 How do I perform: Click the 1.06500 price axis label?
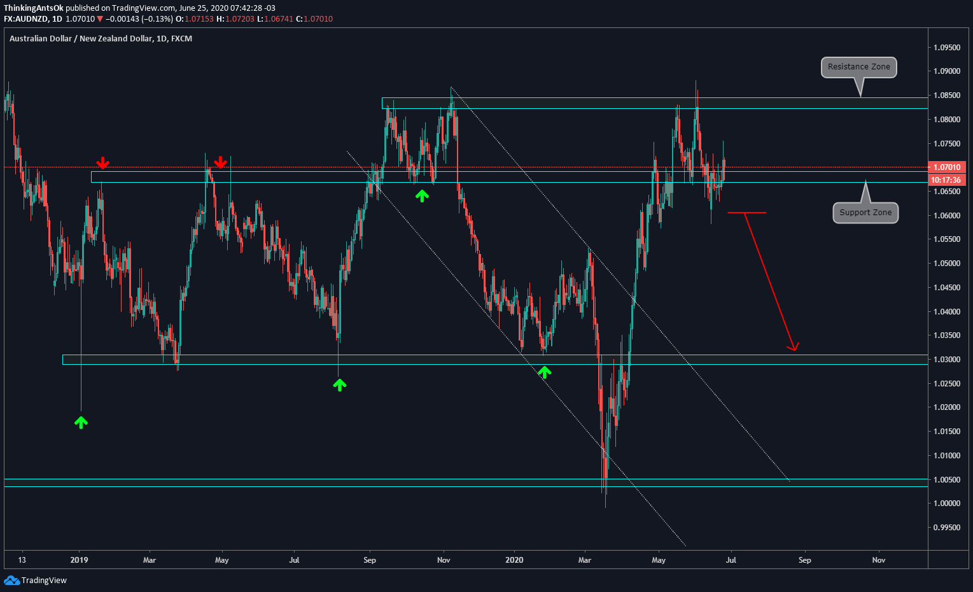click(x=947, y=192)
